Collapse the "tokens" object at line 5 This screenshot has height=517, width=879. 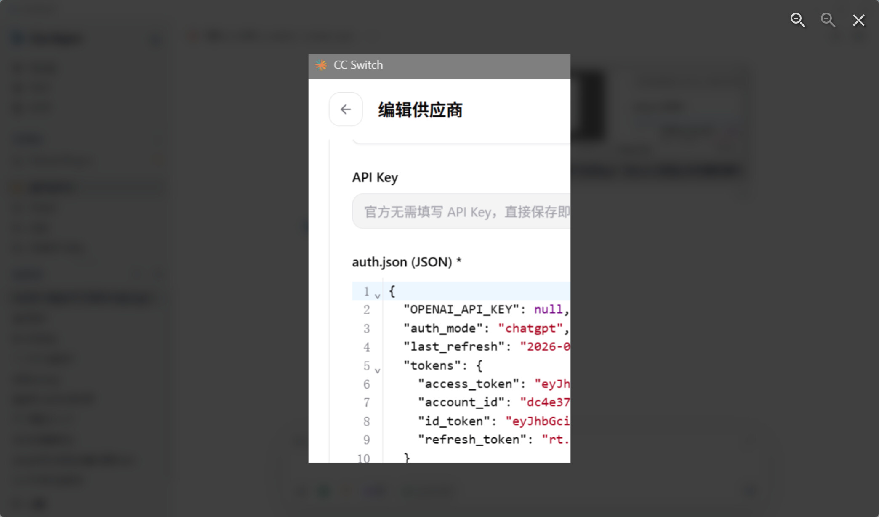378,371
